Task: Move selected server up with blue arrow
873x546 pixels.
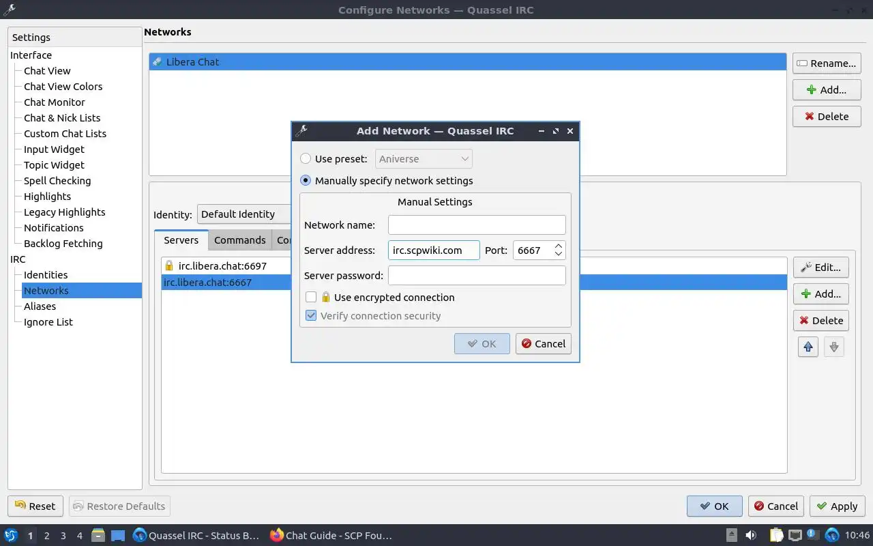Action: [x=808, y=347]
